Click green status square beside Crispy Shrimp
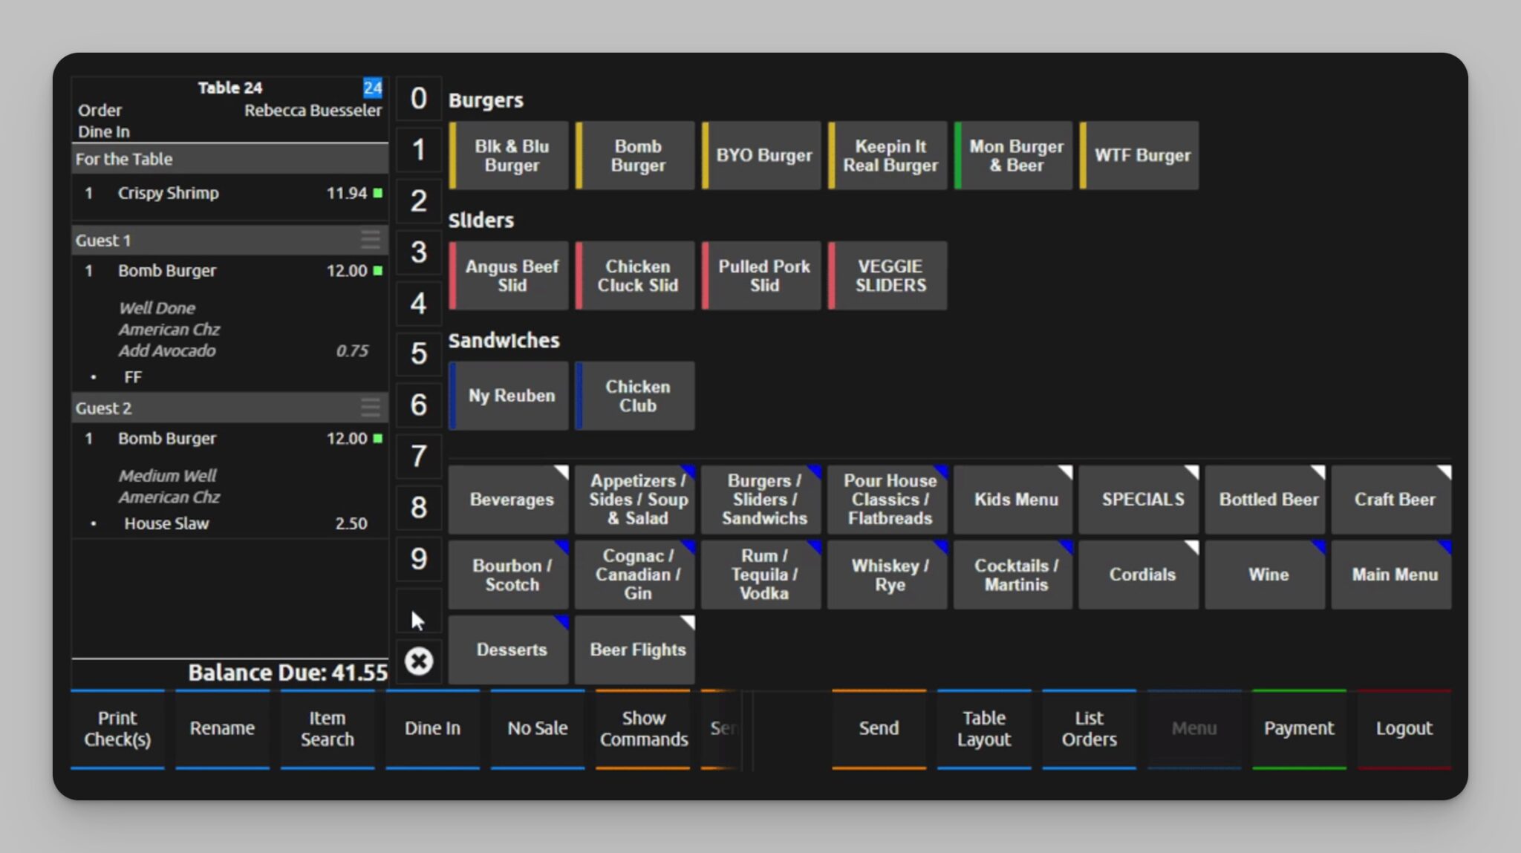The width and height of the screenshot is (1521, 853). click(x=378, y=193)
